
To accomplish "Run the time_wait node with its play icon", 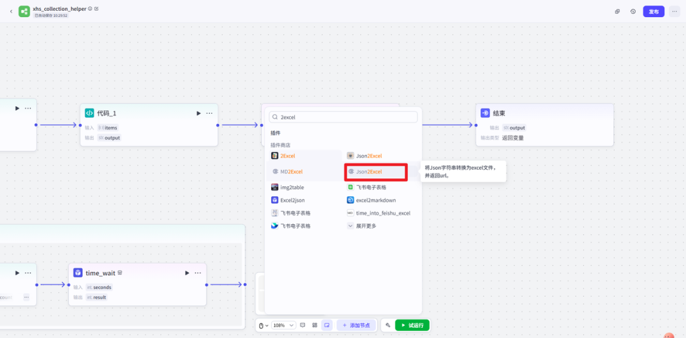I will pos(187,273).
